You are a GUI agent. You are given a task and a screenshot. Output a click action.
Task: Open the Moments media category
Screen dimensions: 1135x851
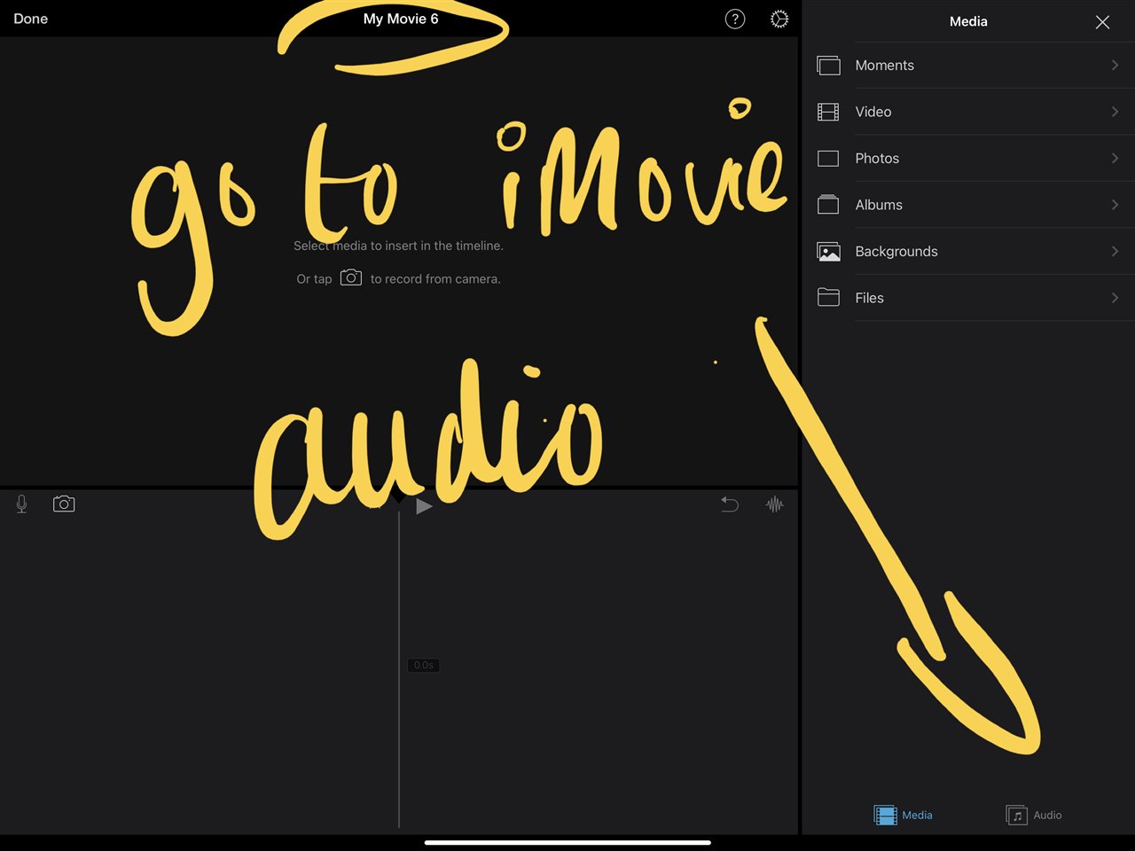[x=968, y=66]
